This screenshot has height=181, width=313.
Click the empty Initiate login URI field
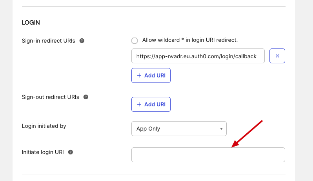(208, 155)
